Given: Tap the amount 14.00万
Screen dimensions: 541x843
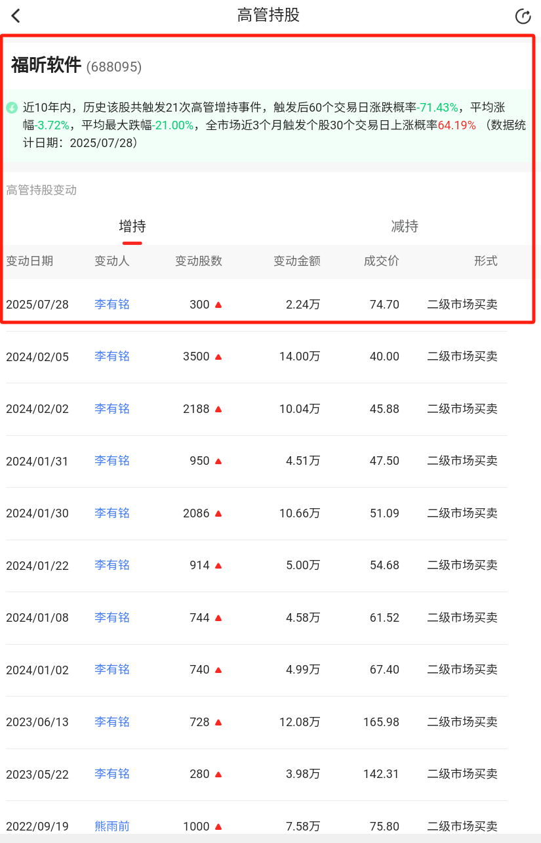Looking at the screenshot, I should [x=300, y=357].
